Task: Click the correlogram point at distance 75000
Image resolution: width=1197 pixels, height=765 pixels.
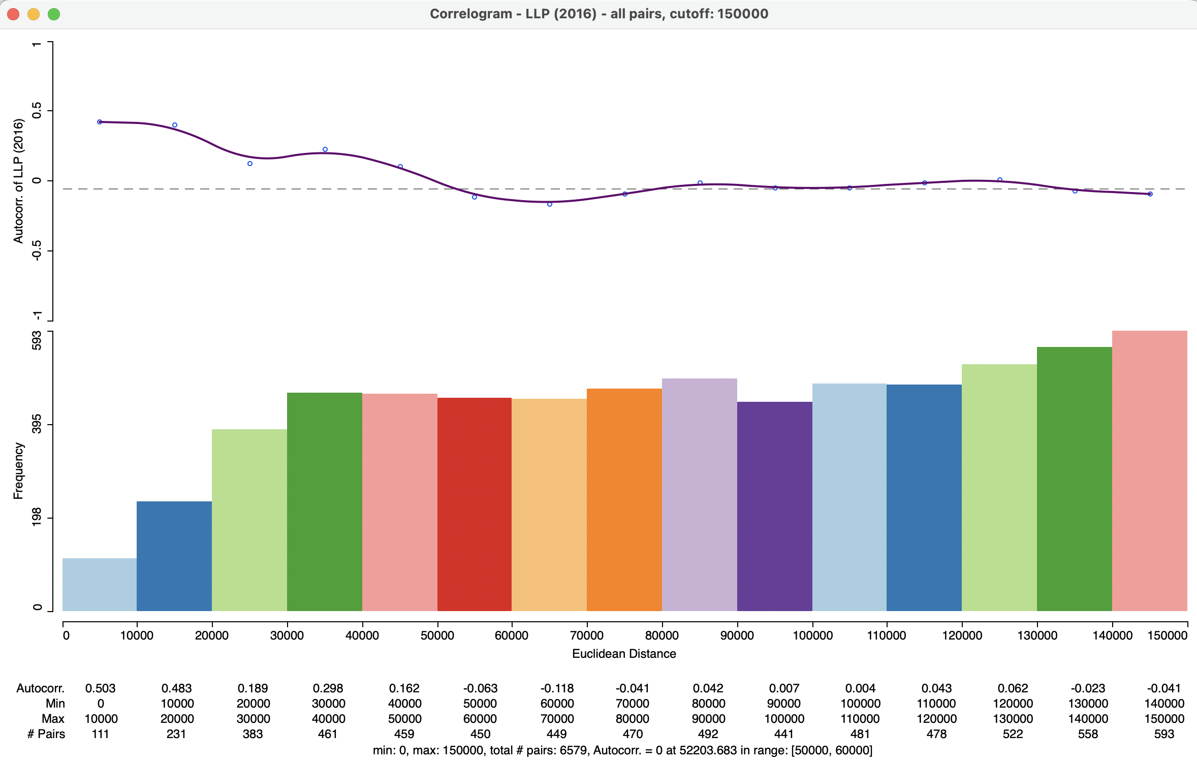Action: coord(625,194)
